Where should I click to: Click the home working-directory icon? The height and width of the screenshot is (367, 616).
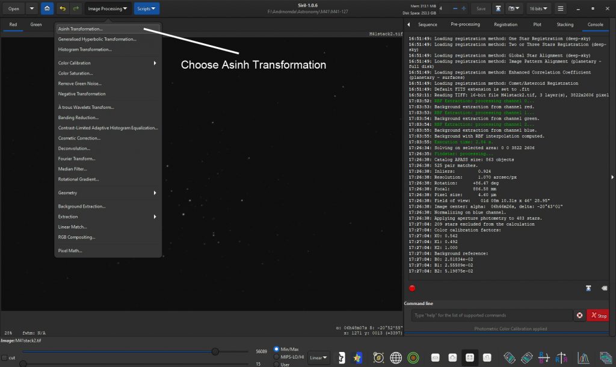(x=47, y=8)
